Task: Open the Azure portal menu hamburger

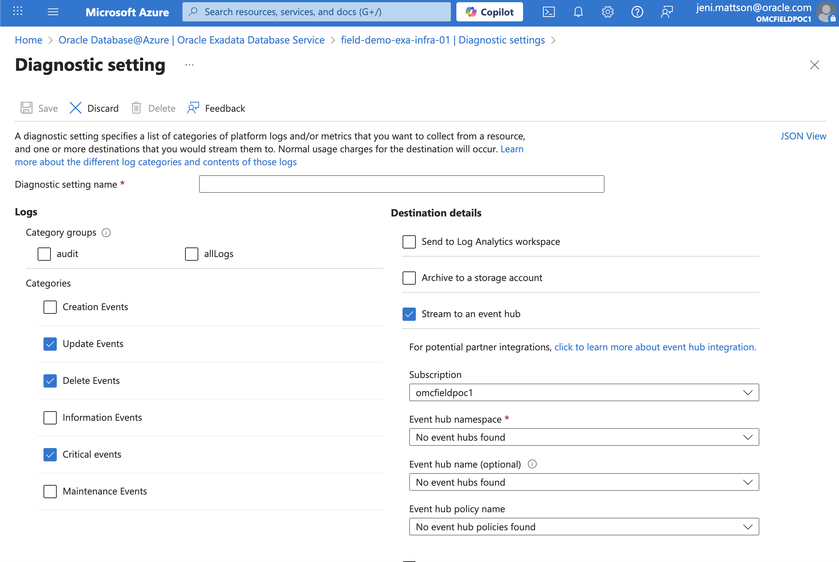Action: [53, 11]
